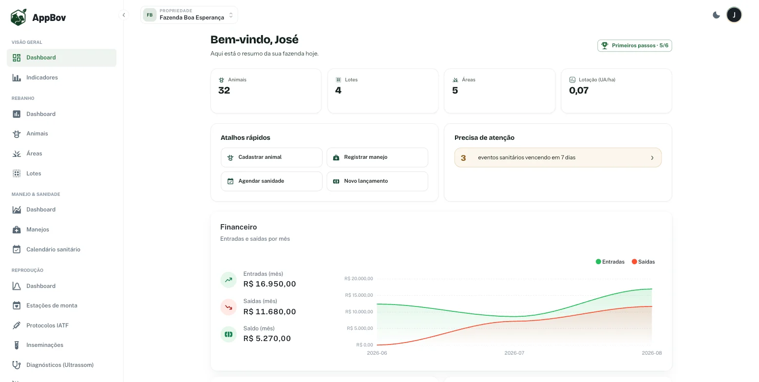
Task: Toggle dark mode with the moon icon
Action: (x=716, y=15)
